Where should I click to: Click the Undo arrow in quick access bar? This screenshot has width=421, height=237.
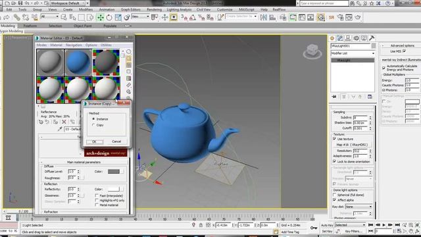pos(27,3)
